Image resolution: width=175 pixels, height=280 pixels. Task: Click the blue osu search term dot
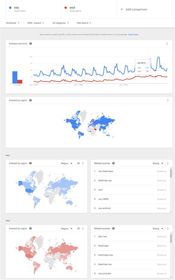[x=10, y=7]
